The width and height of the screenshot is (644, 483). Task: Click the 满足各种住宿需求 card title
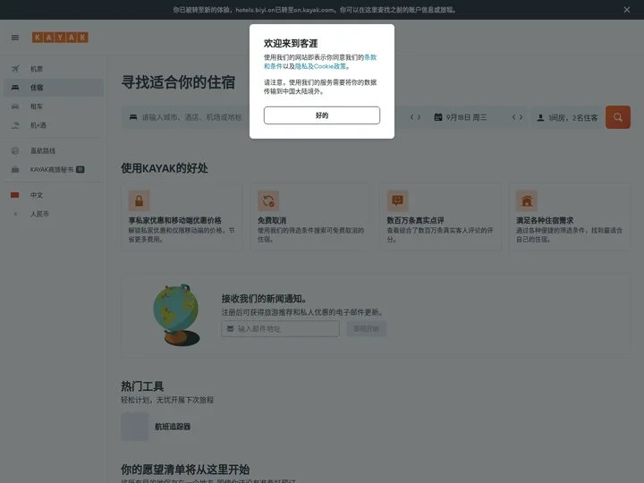[x=545, y=221]
